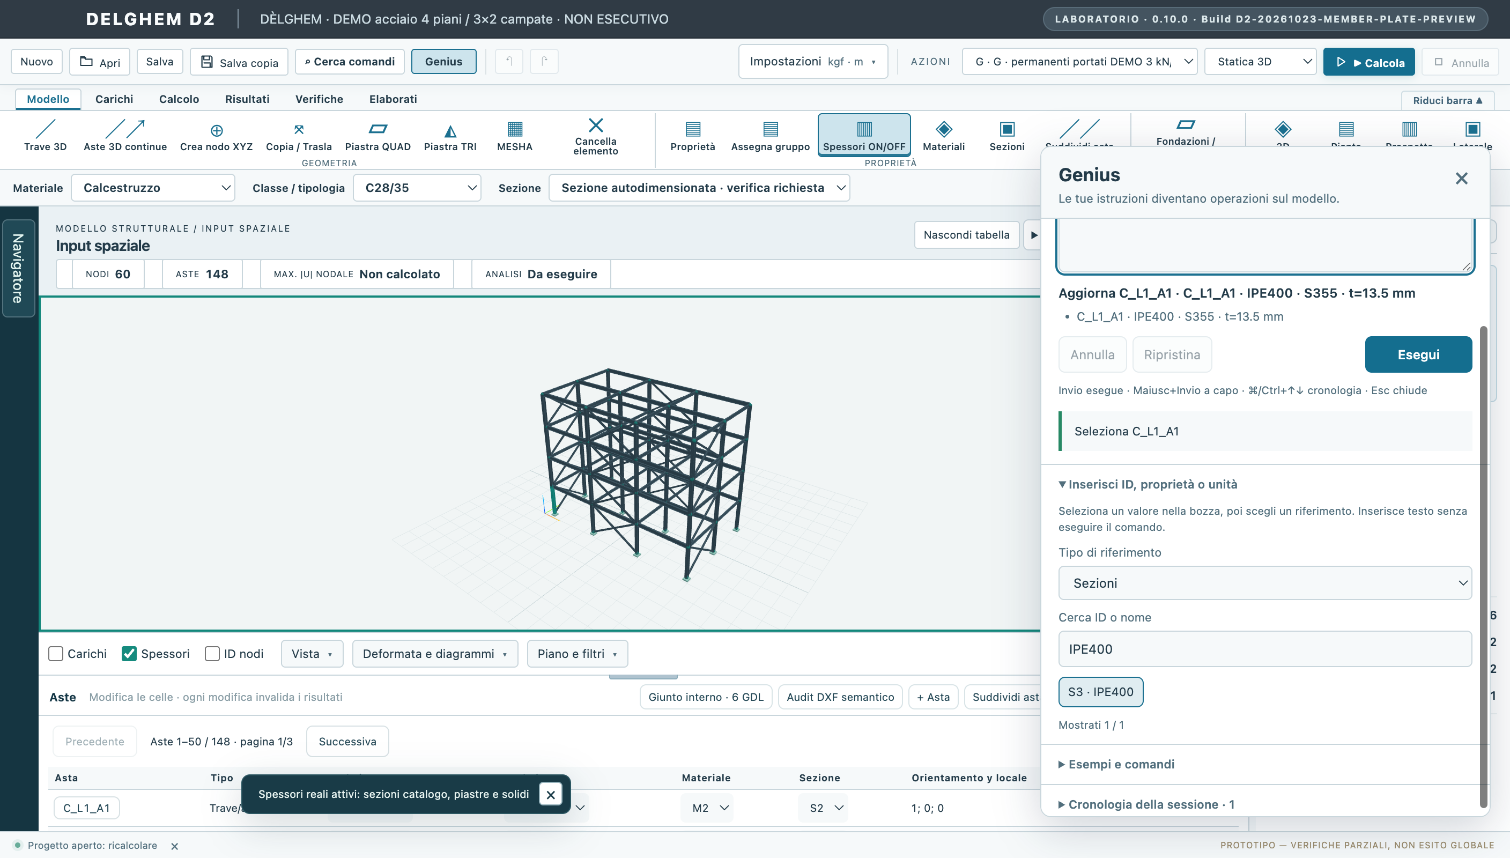
Task: Select Aste 3D continue tool
Action: [125, 136]
